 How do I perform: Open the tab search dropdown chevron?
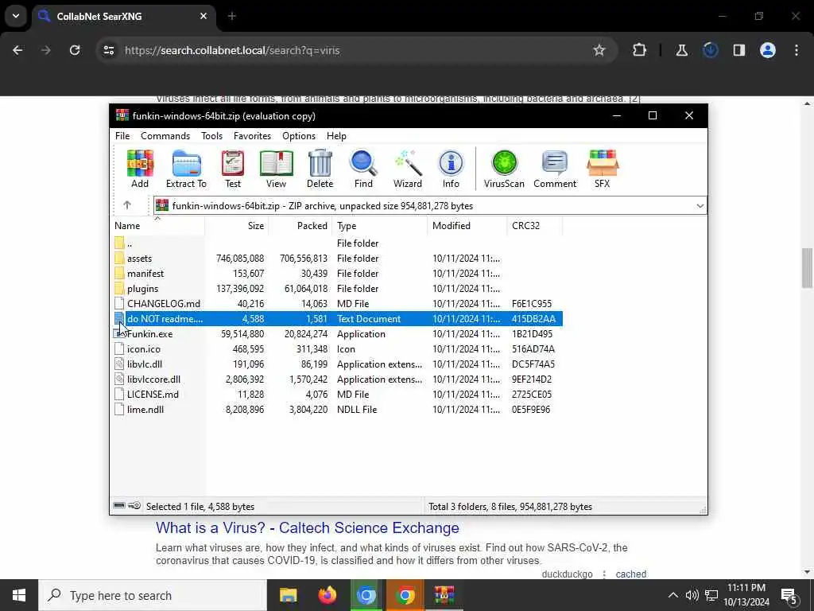click(16, 16)
